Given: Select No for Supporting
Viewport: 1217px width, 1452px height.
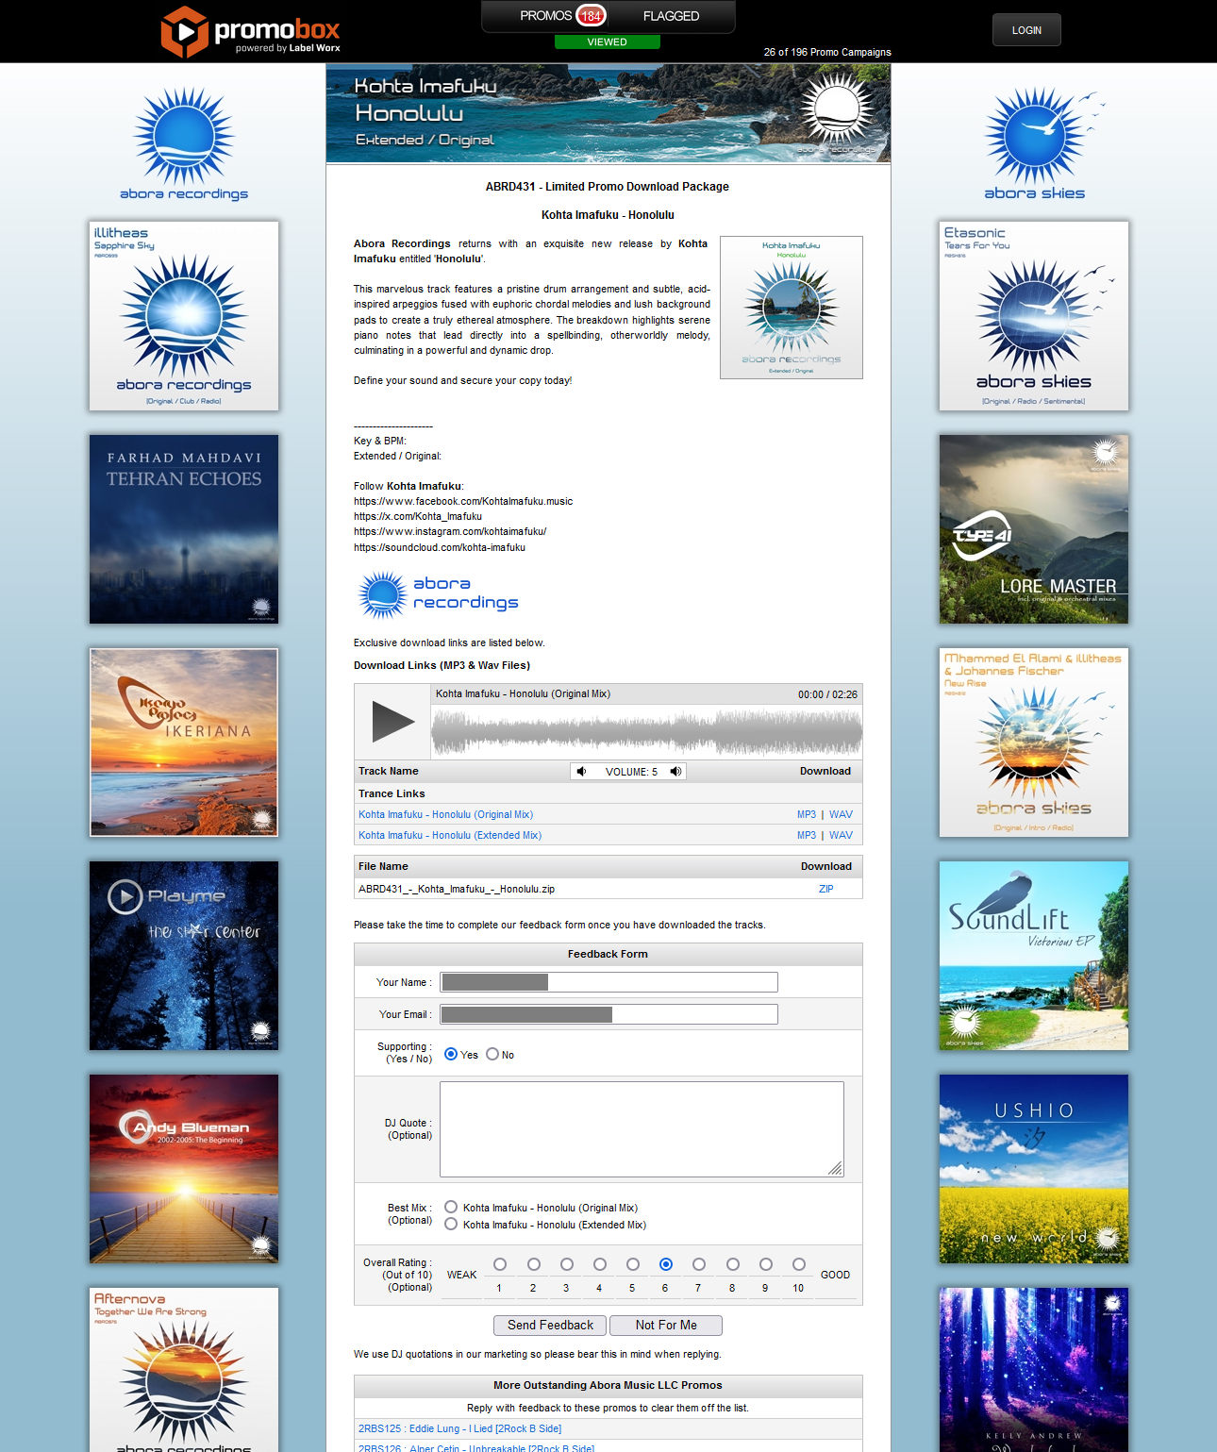Looking at the screenshot, I should 492,1054.
